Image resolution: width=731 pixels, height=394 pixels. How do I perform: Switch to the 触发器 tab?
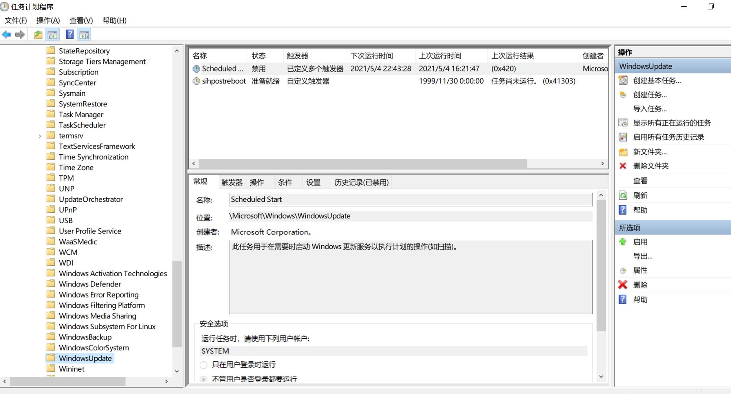click(x=231, y=182)
